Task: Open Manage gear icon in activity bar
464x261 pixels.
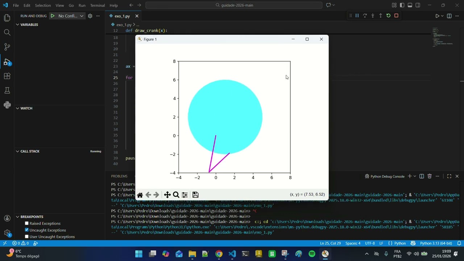Action: (7, 233)
